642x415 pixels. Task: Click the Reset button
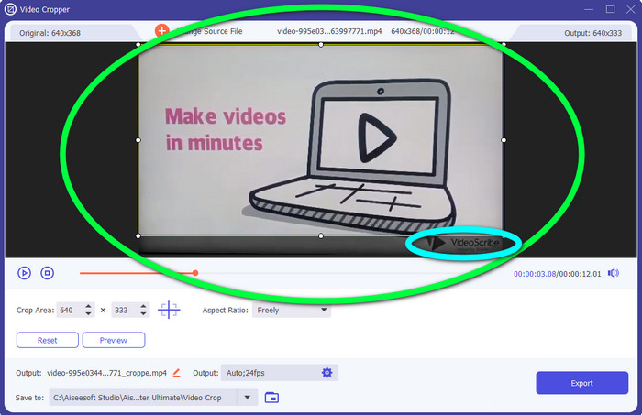47,340
